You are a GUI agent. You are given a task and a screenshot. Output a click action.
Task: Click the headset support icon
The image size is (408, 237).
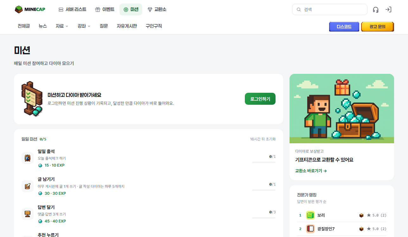(376, 9)
